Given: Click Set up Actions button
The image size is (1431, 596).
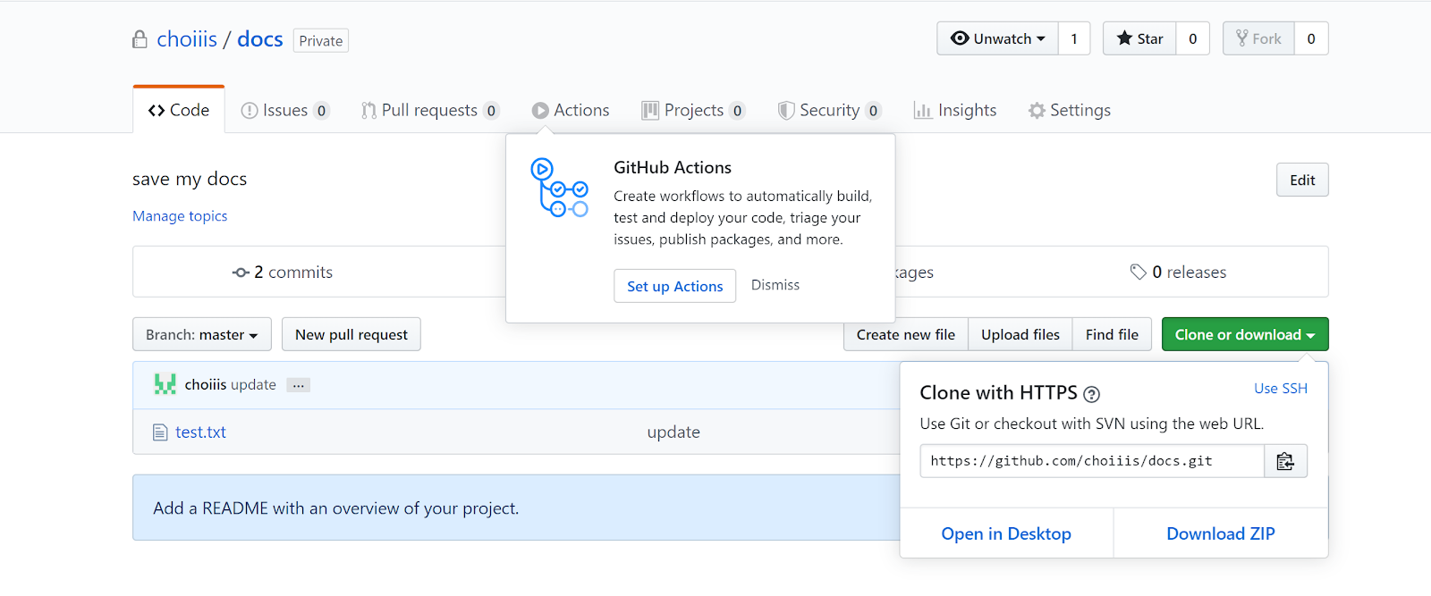Looking at the screenshot, I should coord(675,286).
